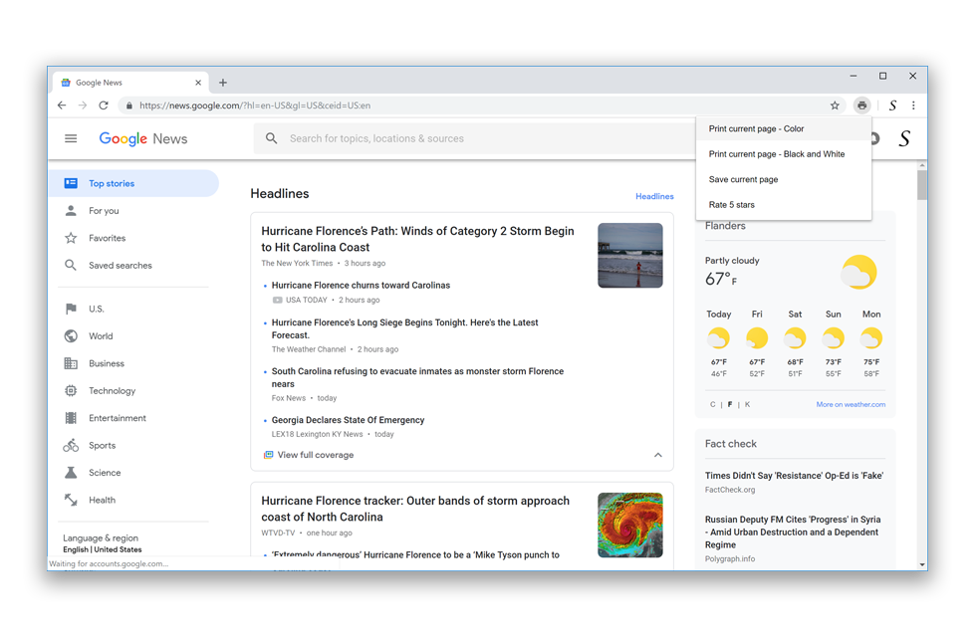Click the scrollbar down arrow
Screen dimensions: 976x637
pyautogui.click(x=922, y=565)
